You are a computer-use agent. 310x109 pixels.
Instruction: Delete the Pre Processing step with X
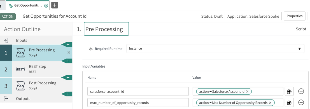click(x=69, y=52)
